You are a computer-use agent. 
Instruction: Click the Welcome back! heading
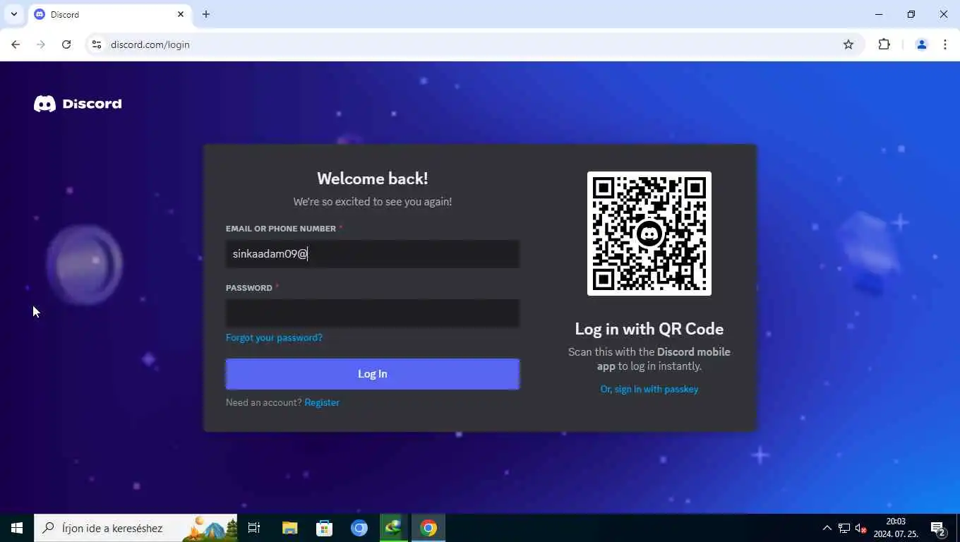click(373, 179)
